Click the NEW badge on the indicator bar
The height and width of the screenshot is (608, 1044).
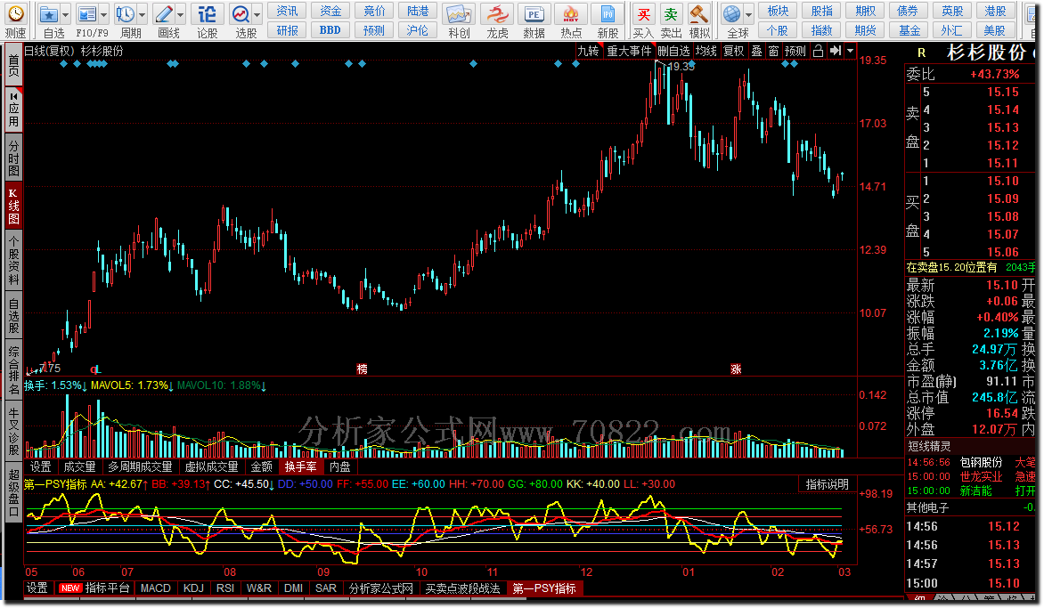[69, 588]
